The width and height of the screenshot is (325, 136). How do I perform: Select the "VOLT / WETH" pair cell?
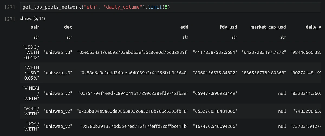pos(32,111)
